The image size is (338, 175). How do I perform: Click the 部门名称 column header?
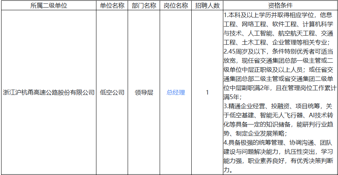tap(144, 6)
